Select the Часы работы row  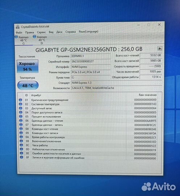point(88,146)
